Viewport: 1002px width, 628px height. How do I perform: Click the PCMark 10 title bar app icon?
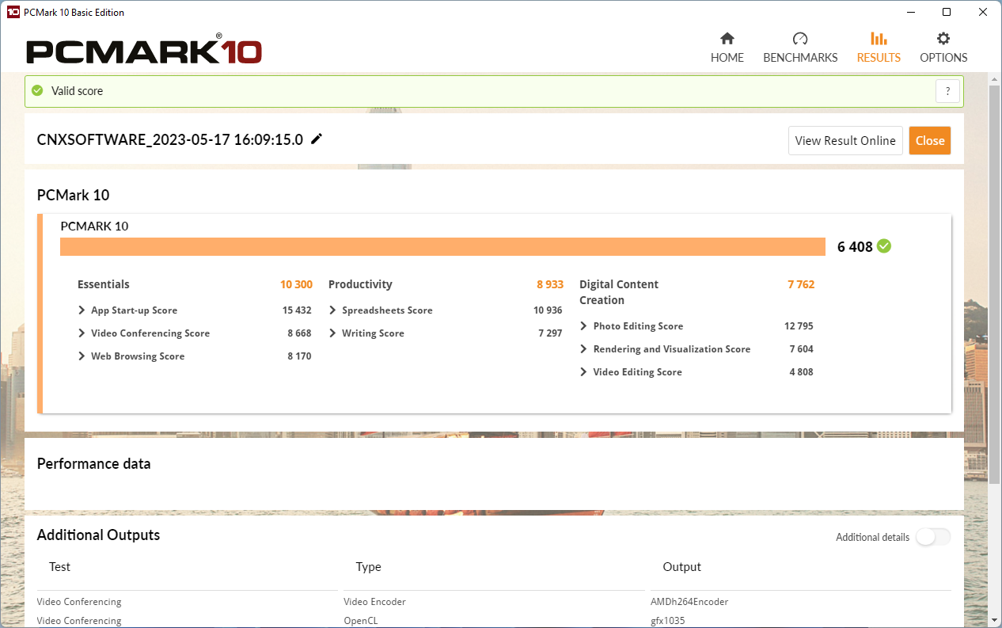13,12
